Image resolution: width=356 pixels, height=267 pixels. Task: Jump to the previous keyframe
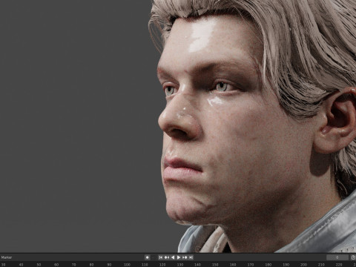pyautogui.click(x=167, y=257)
